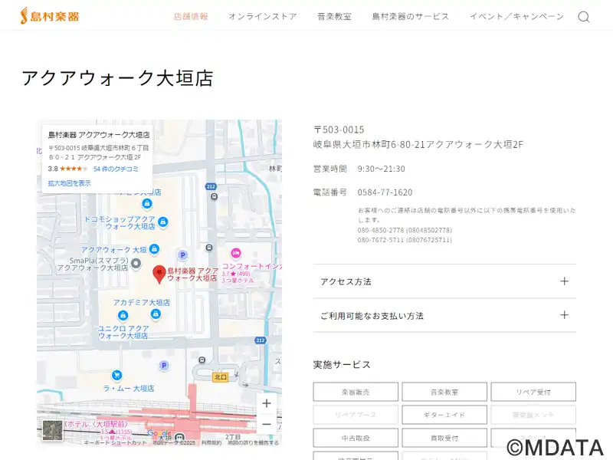Image resolution: width=613 pixels, height=460 pixels.
Task: Click the 電話番号 label
Action: pyautogui.click(x=330, y=192)
